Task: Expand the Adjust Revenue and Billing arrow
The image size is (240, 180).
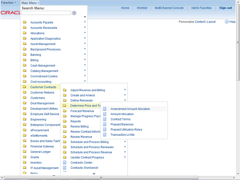Action: click(x=125, y=90)
